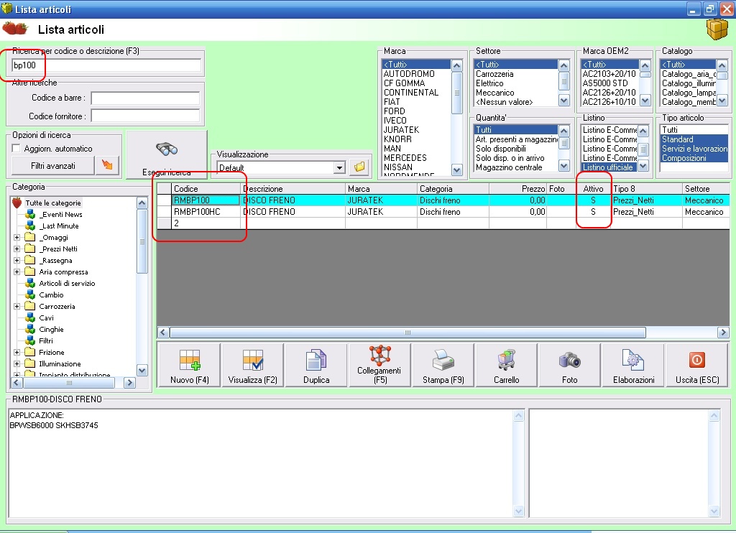Open Collegamenti (F5)

pos(379,366)
